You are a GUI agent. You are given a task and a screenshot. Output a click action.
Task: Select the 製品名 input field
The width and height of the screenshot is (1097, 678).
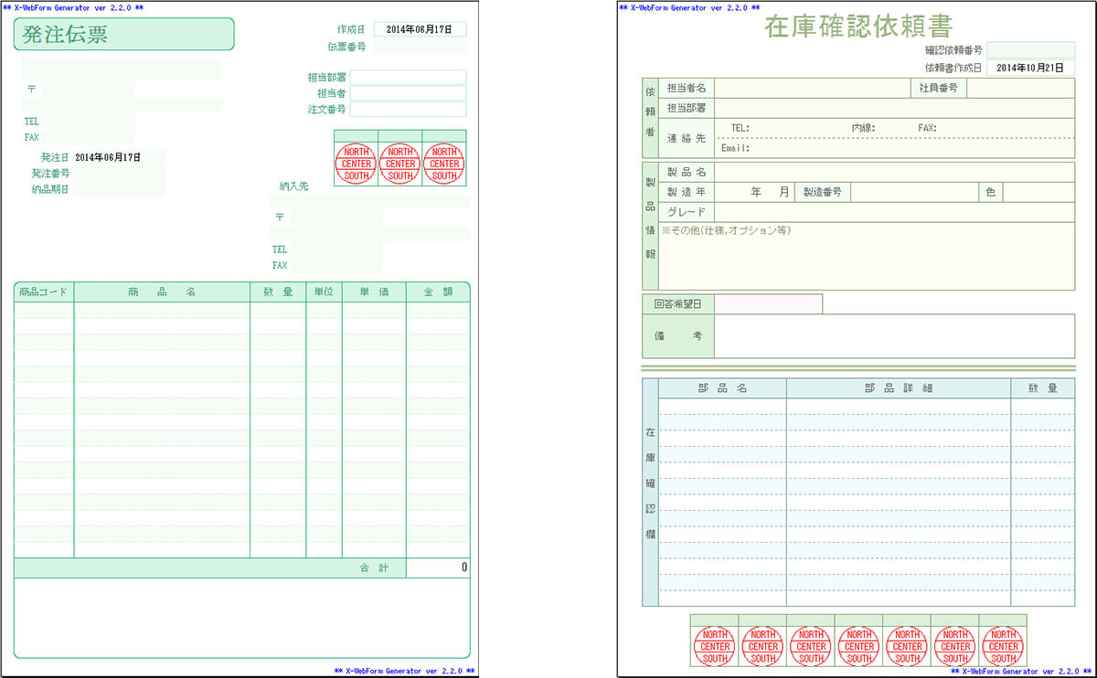(x=894, y=172)
